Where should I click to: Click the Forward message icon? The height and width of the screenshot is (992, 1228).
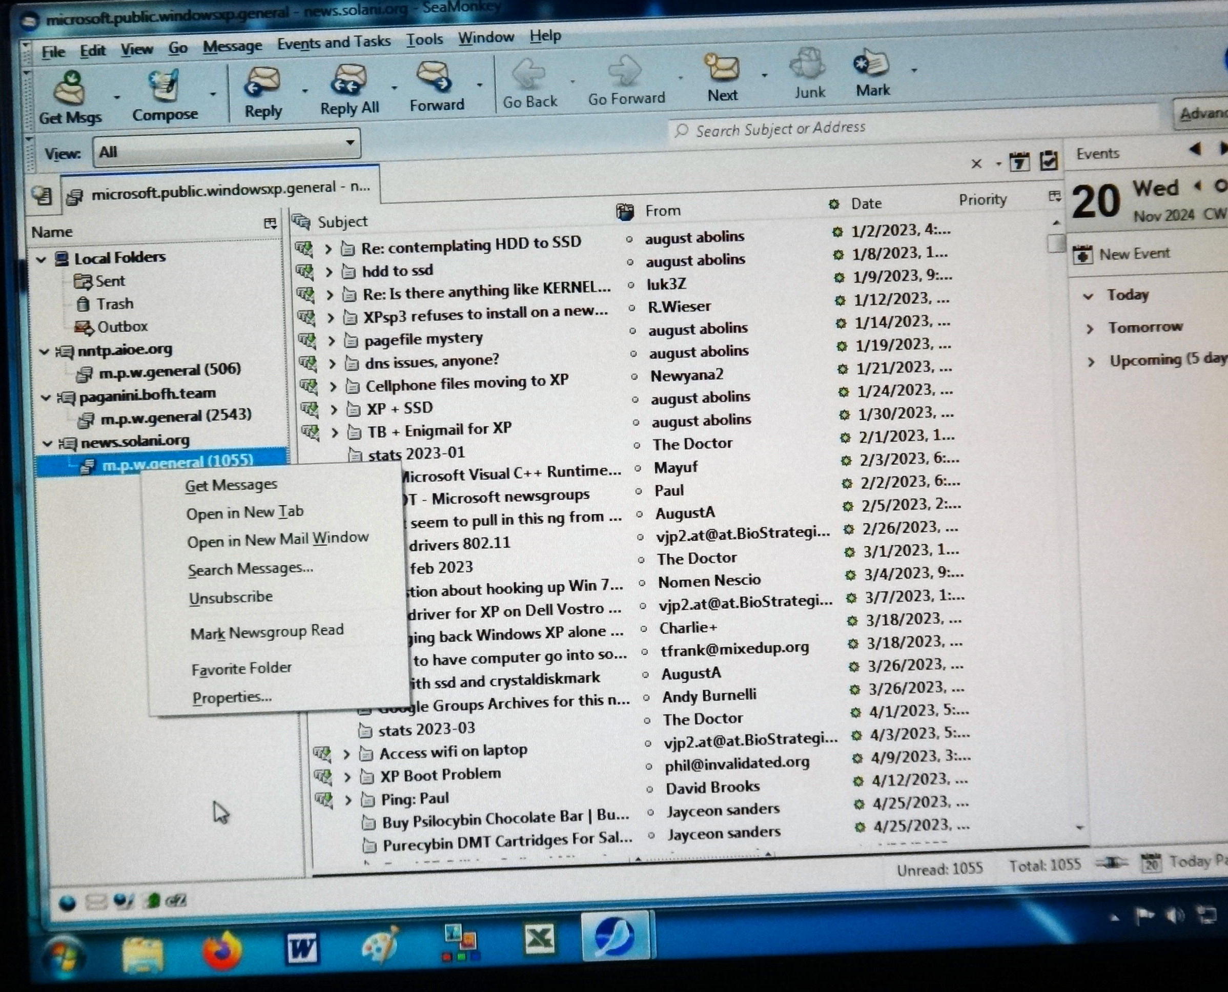[x=434, y=77]
